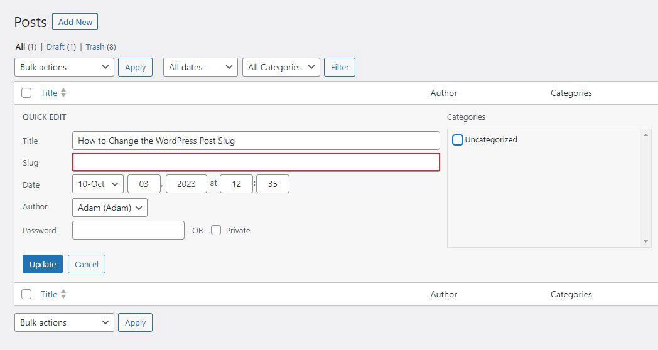The height and width of the screenshot is (350, 658).
Task: Click the Categories column header at top
Action: click(x=571, y=93)
